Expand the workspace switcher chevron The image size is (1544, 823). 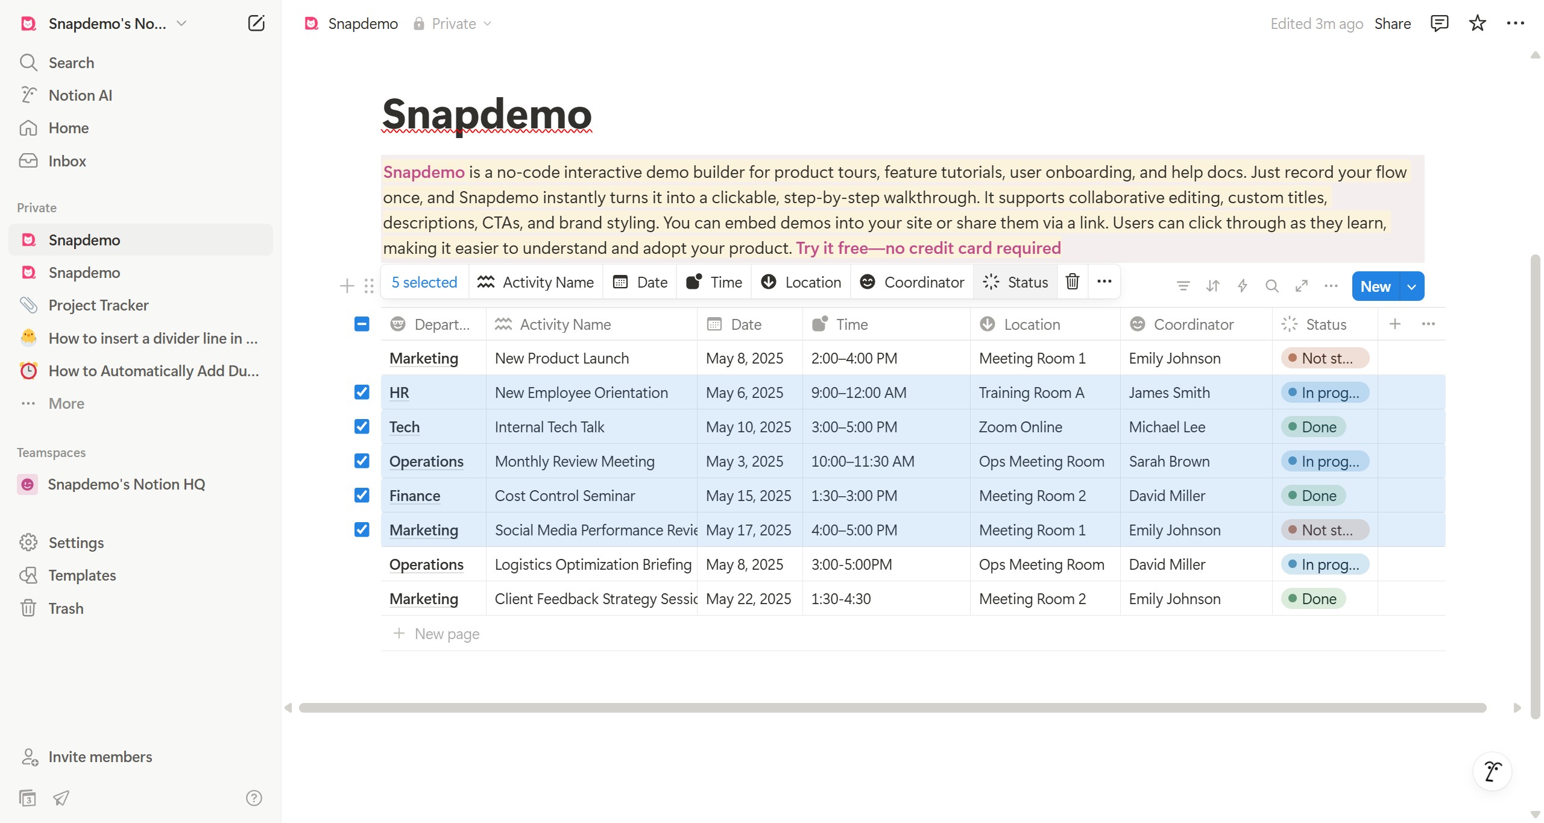pos(181,24)
